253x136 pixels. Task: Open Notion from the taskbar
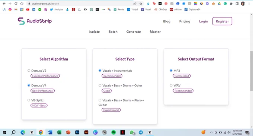point(105,132)
